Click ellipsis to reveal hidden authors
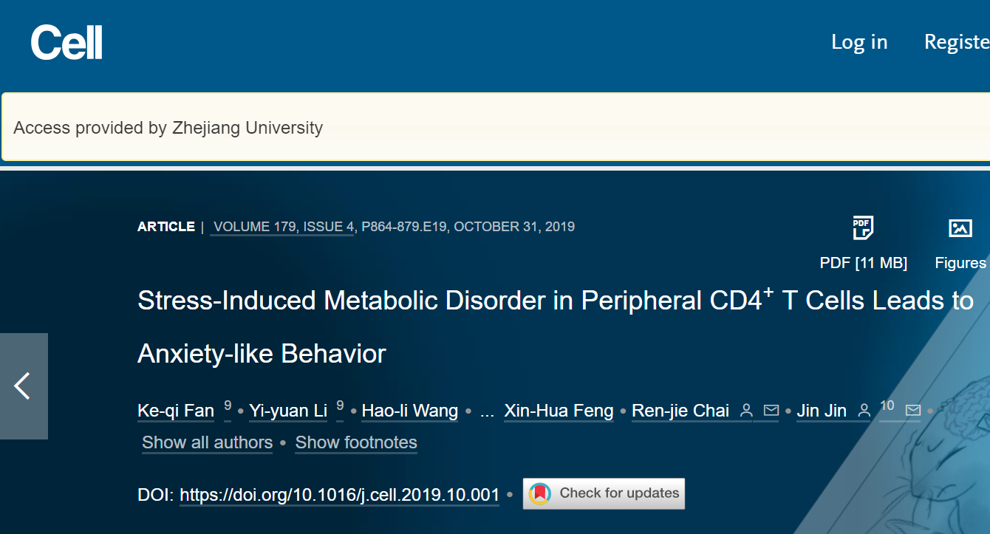Viewport: 990px width, 534px height. click(x=487, y=411)
